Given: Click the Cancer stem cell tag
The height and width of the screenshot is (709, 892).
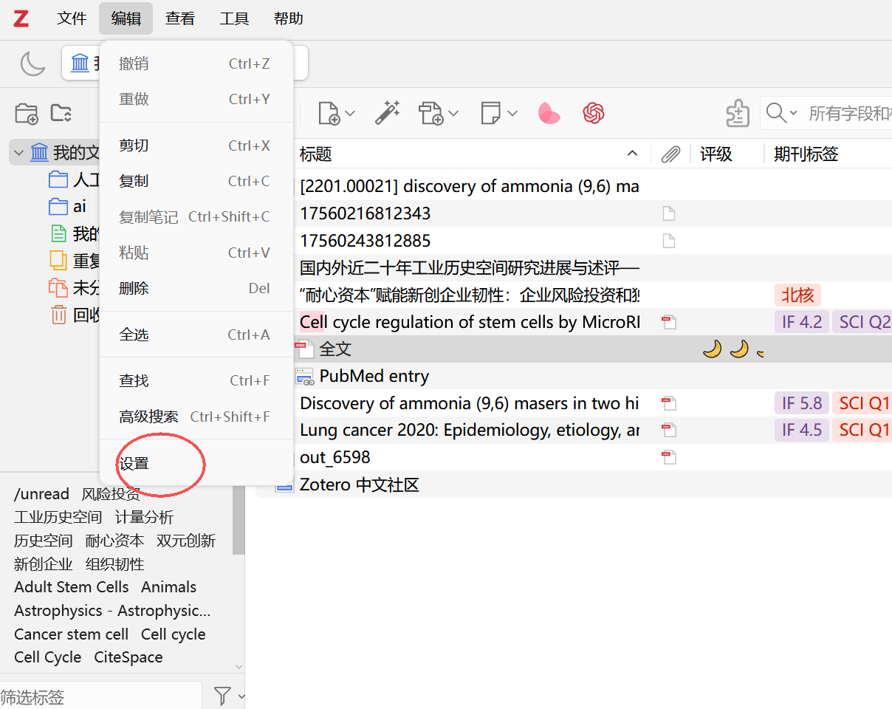Looking at the screenshot, I should pyautogui.click(x=71, y=634).
